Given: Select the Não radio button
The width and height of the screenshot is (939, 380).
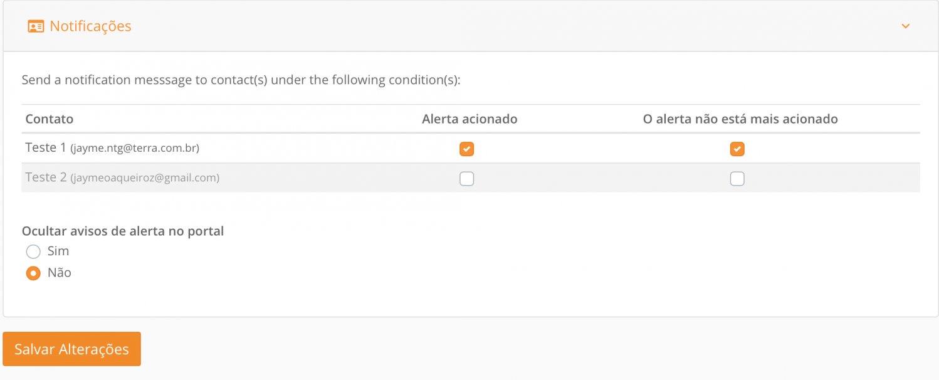Looking at the screenshot, I should [33, 273].
